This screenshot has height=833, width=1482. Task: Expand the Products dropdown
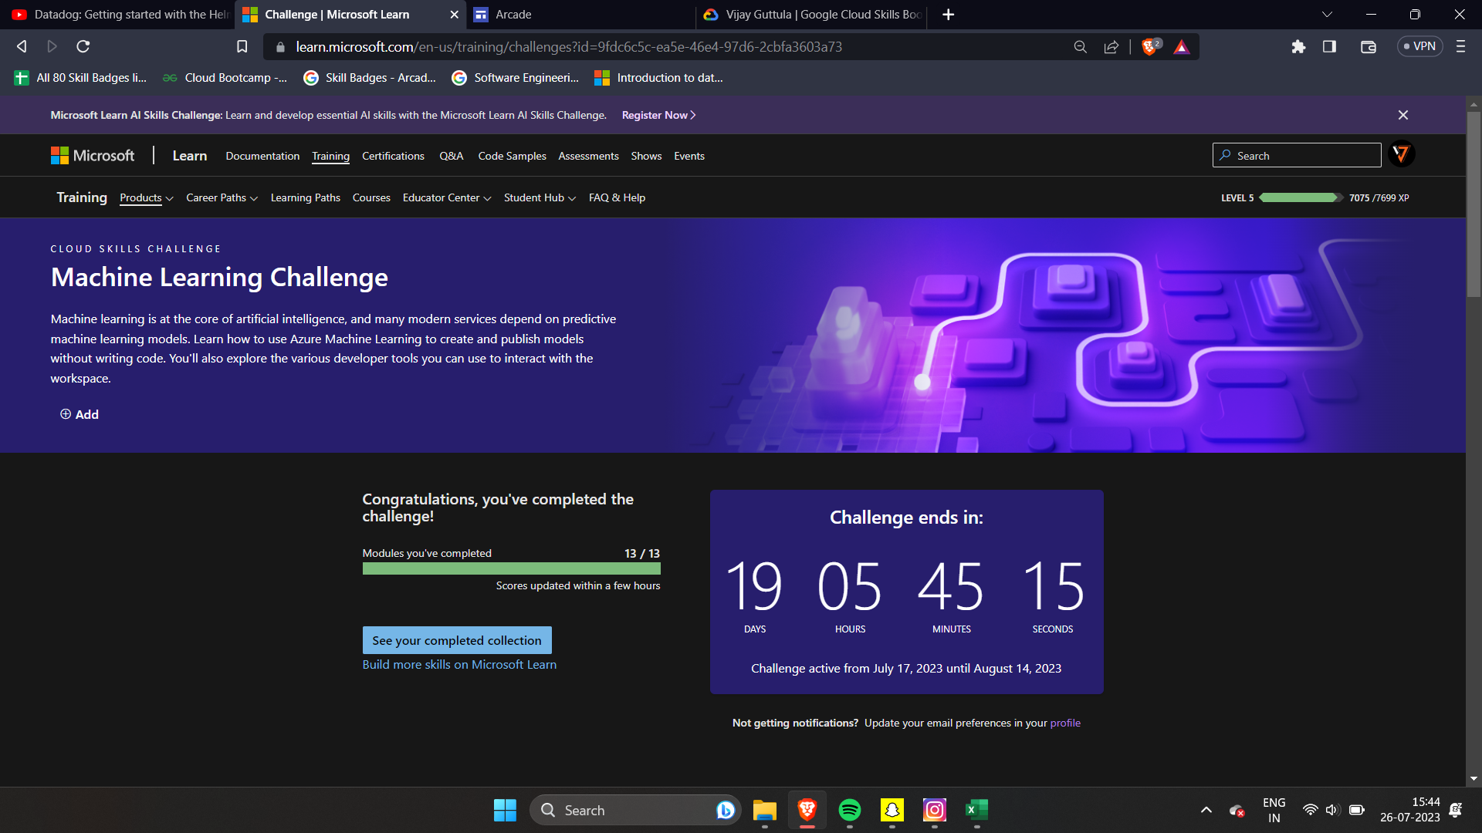[146, 198]
